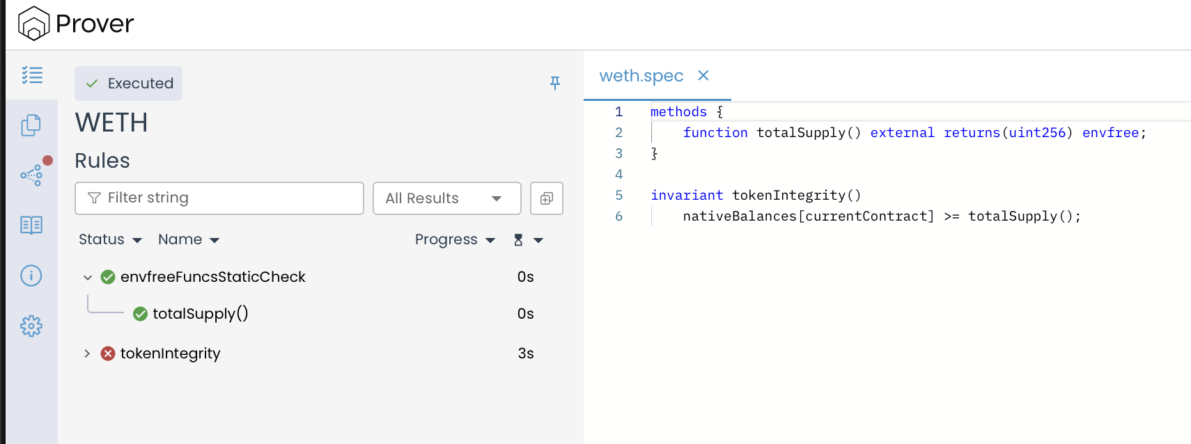This screenshot has width=1191, height=444.
Task: Sort by Status column
Action: coord(110,239)
